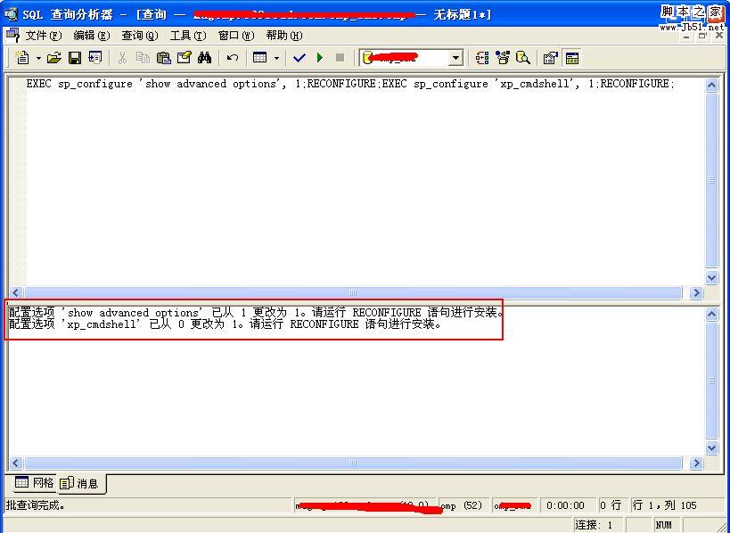Open the 查询 menu
Screen dimensions: 730x533
point(139,35)
